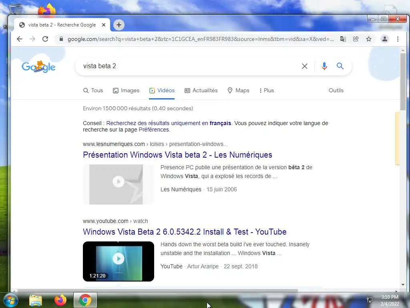Click the network tray icon
The width and height of the screenshot is (410, 308).
[370, 300]
